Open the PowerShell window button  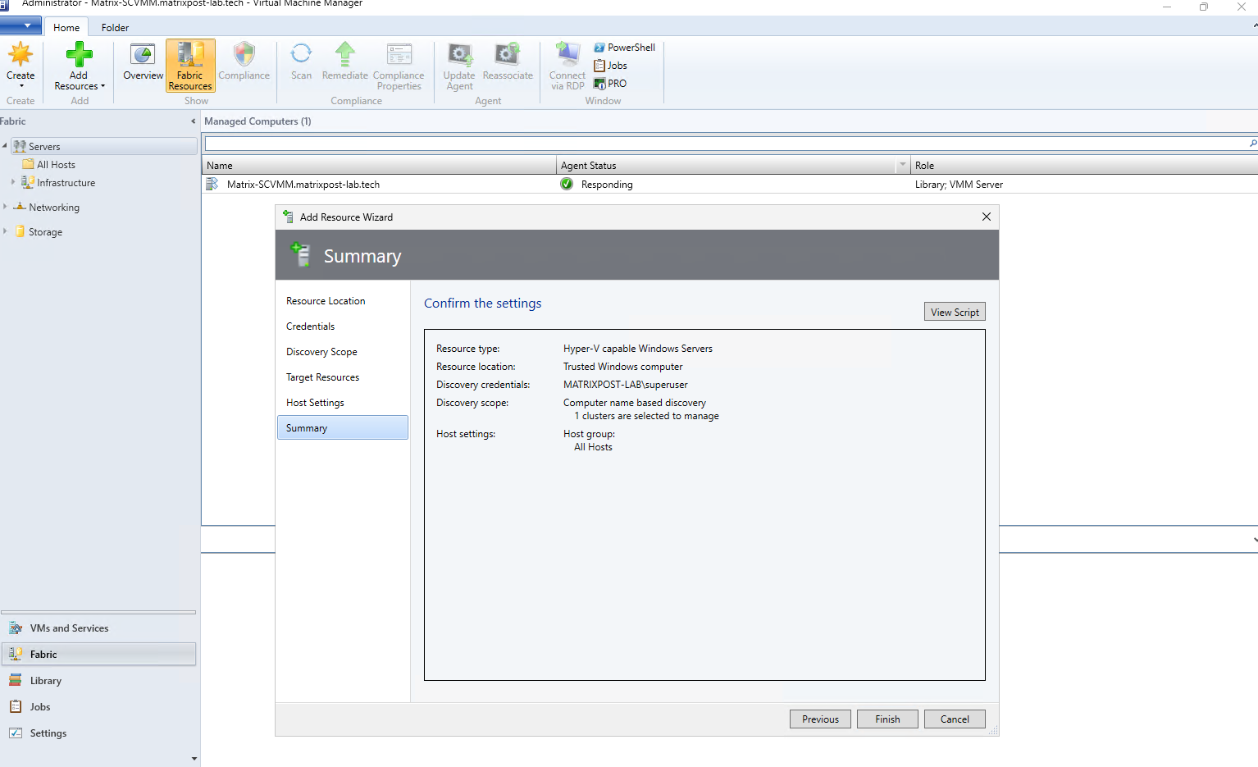click(625, 48)
